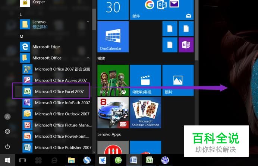Collapse the Microsoft Office folder chevron

tap(88, 58)
